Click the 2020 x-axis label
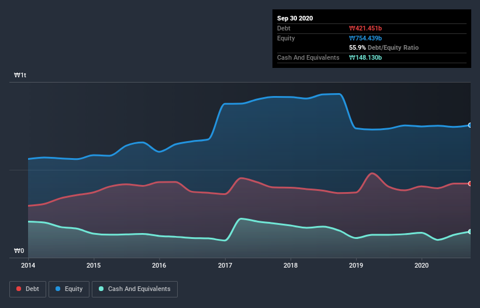The width and height of the screenshot is (480, 308). click(x=422, y=265)
